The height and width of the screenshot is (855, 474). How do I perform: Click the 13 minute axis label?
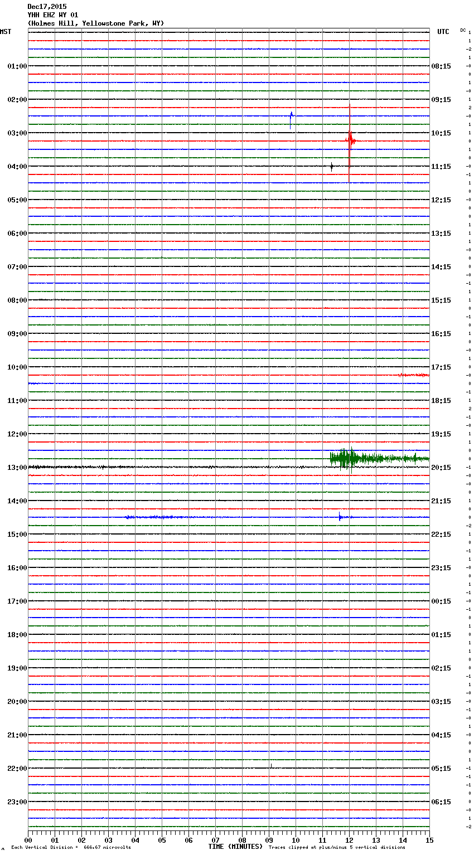pos(376,840)
